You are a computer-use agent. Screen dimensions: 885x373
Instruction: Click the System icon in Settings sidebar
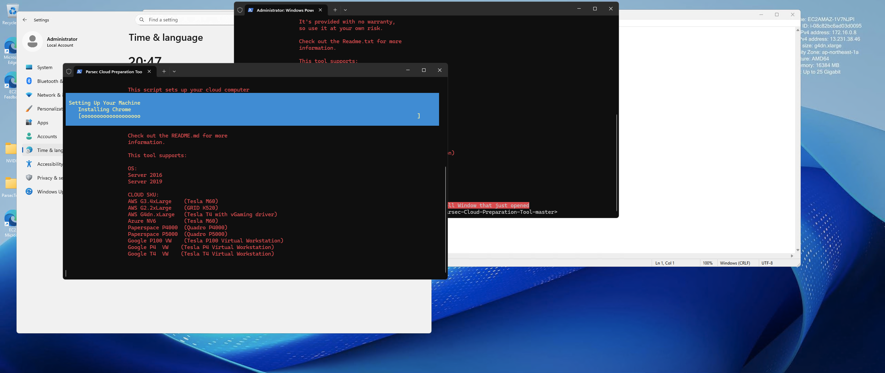29,67
